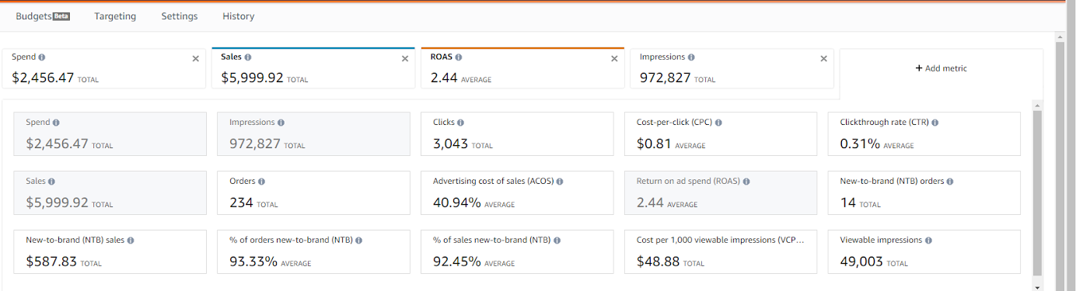Click info icon on grayed Impressions tile in grid
This screenshot has height=291, width=1076.
[x=281, y=123]
